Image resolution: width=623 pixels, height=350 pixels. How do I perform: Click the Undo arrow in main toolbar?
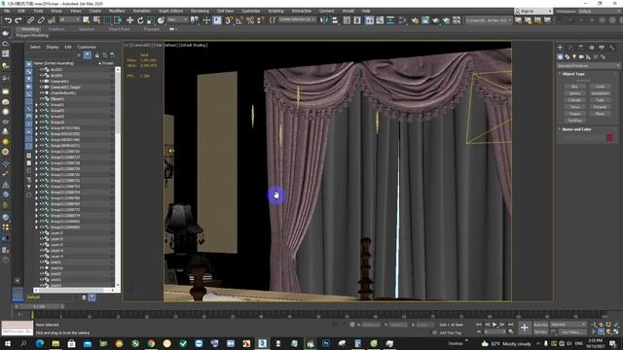pyautogui.click(x=8, y=19)
